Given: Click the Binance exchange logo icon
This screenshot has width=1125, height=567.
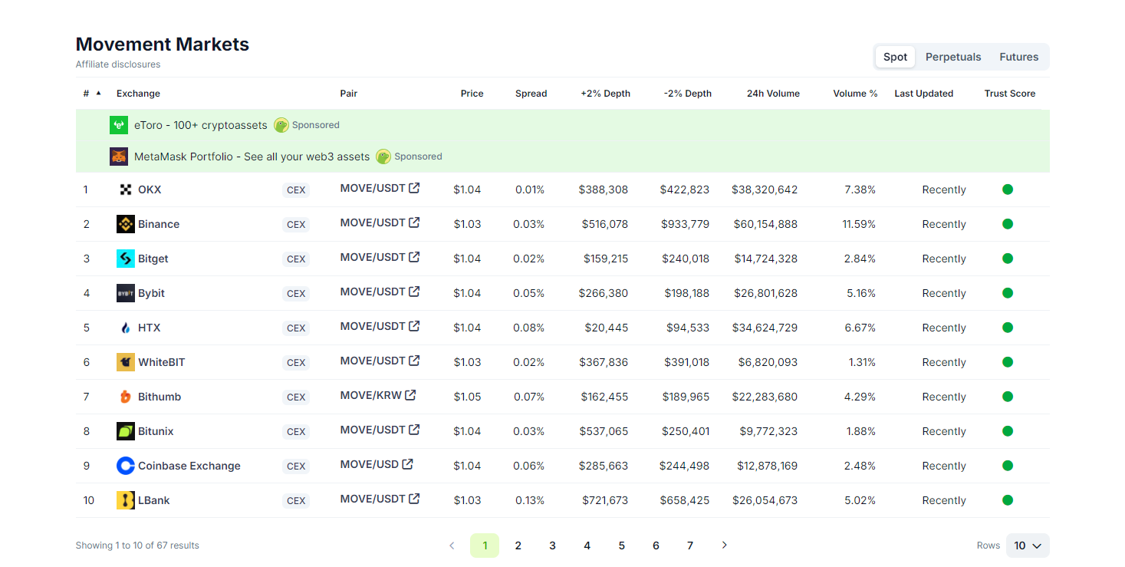Looking at the screenshot, I should [x=126, y=224].
